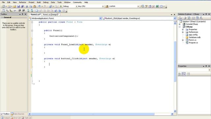The width and height of the screenshot is (211, 119).
Task: Show the Task List tab
Action: pos(27,118)
